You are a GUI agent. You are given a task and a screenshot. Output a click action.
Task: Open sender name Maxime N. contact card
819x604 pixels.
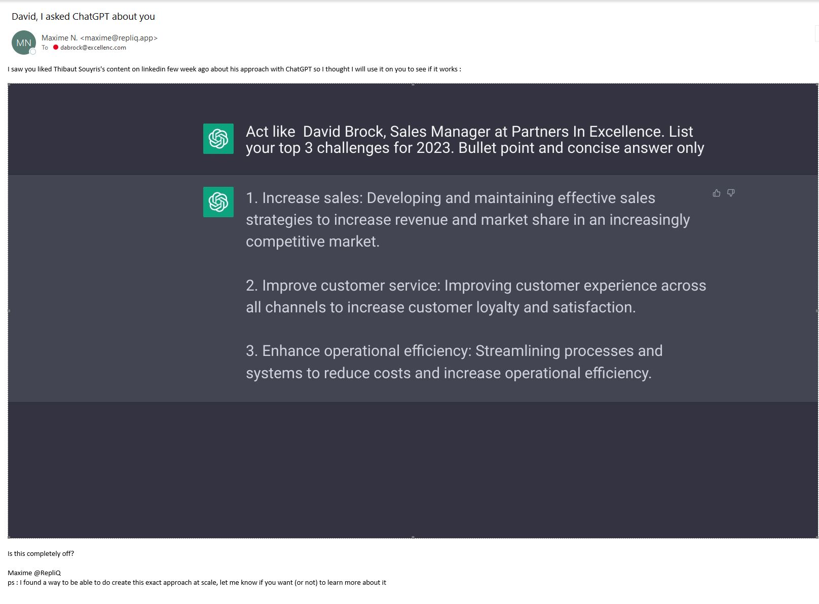tap(59, 38)
